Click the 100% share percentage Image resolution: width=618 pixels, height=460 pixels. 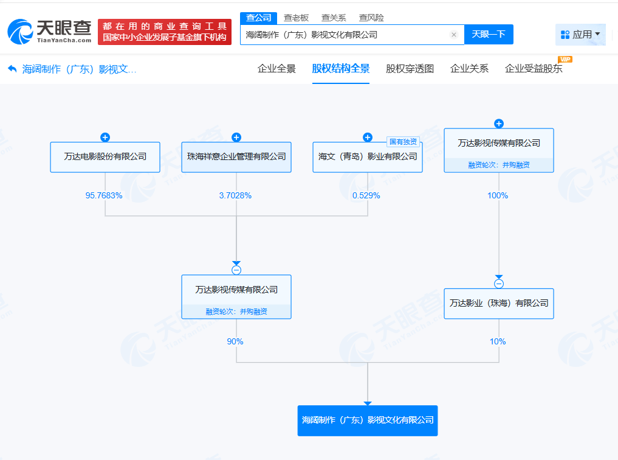click(x=498, y=196)
